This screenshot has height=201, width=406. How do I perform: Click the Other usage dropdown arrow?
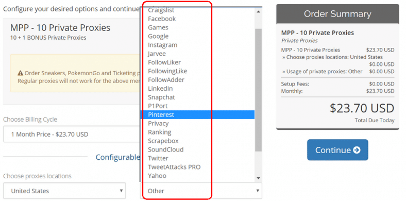pos(258,191)
